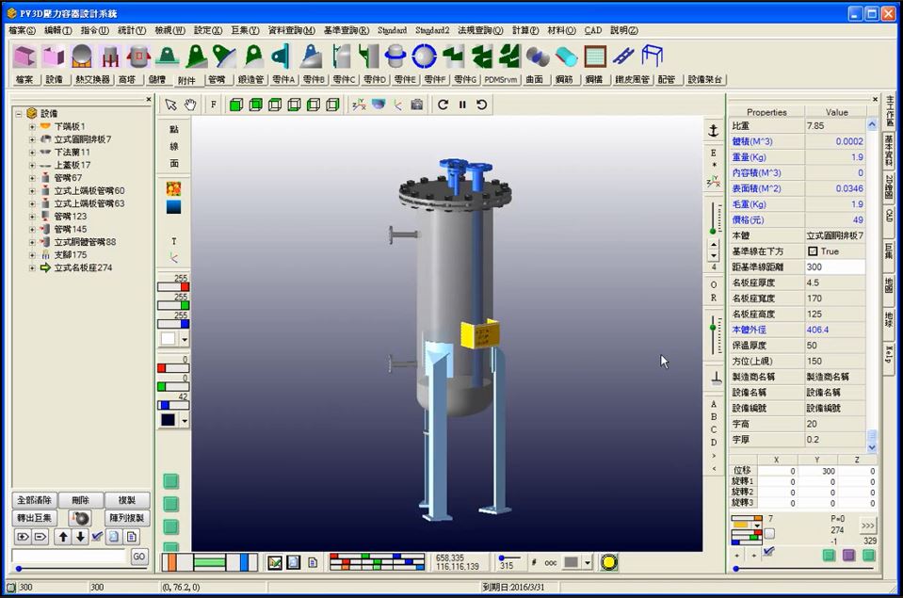Activate the hand pan tool

pyautogui.click(x=190, y=105)
